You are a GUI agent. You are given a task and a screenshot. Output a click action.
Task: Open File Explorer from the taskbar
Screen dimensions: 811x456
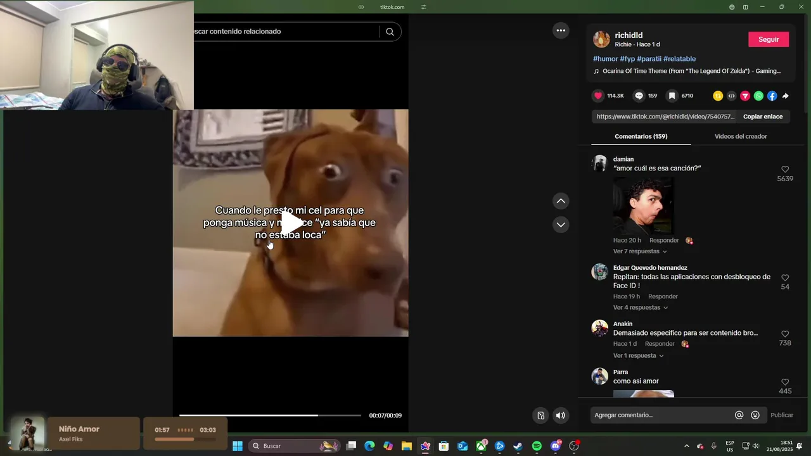[x=407, y=446]
